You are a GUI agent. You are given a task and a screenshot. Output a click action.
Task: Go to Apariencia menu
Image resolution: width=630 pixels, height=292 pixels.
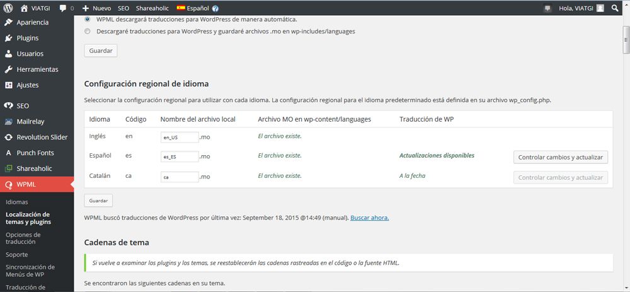click(33, 23)
